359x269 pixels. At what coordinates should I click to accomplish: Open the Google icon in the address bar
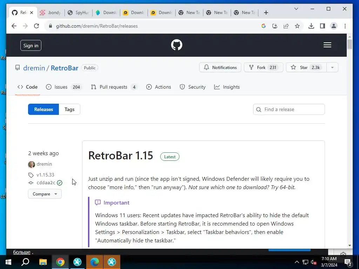[264, 26]
